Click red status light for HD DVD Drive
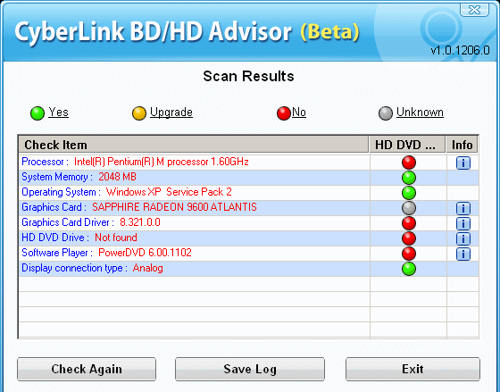This screenshot has height=392, width=500. coord(409,238)
